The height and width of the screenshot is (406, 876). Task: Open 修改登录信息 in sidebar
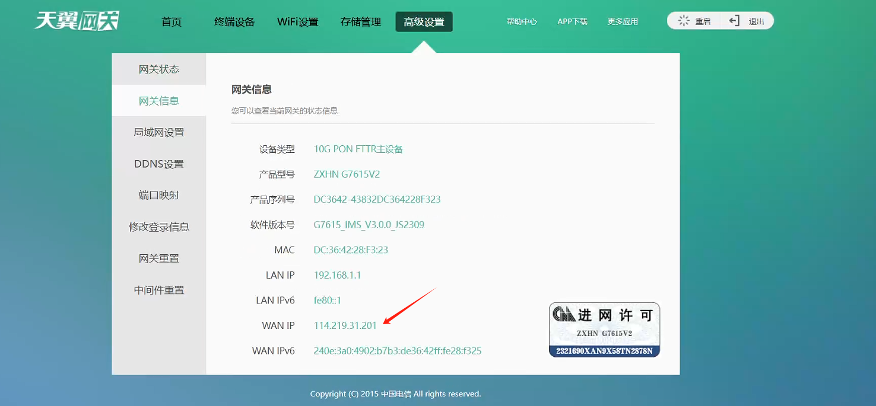click(x=159, y=227)
